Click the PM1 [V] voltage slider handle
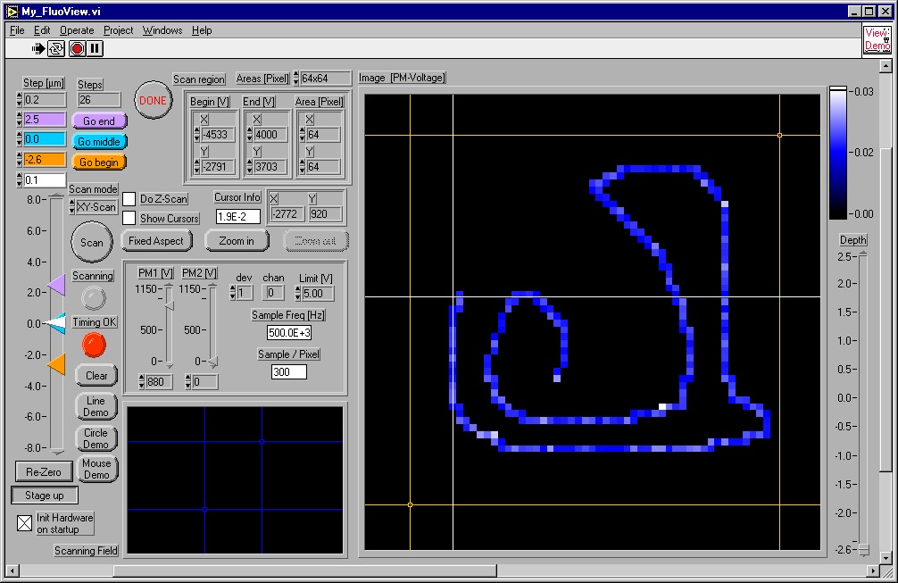The height and width of the screenshot is (583, 898). (168, 305)
